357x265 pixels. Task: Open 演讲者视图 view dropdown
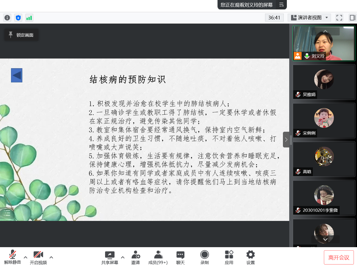click(x=309, y=18)
